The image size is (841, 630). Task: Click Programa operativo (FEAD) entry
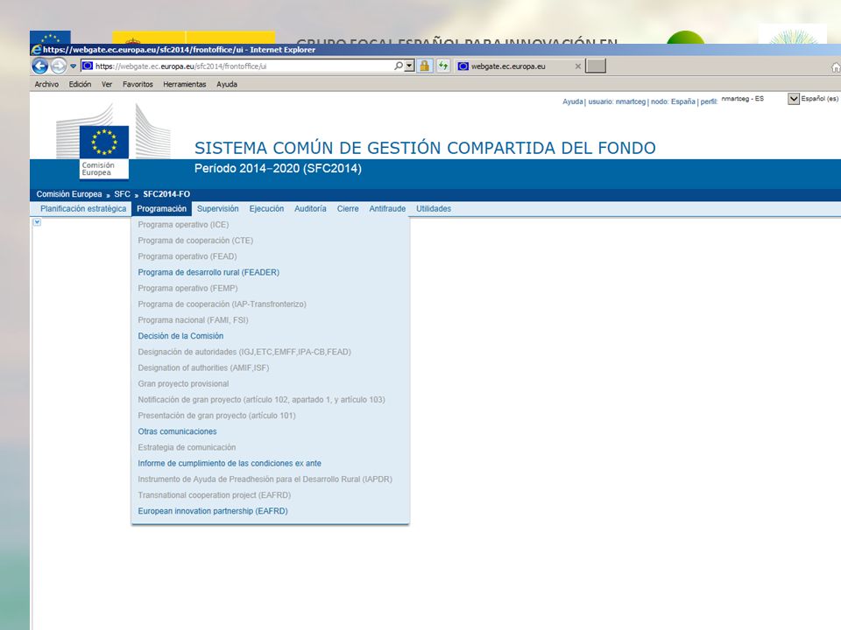click(x=187, y=256)
